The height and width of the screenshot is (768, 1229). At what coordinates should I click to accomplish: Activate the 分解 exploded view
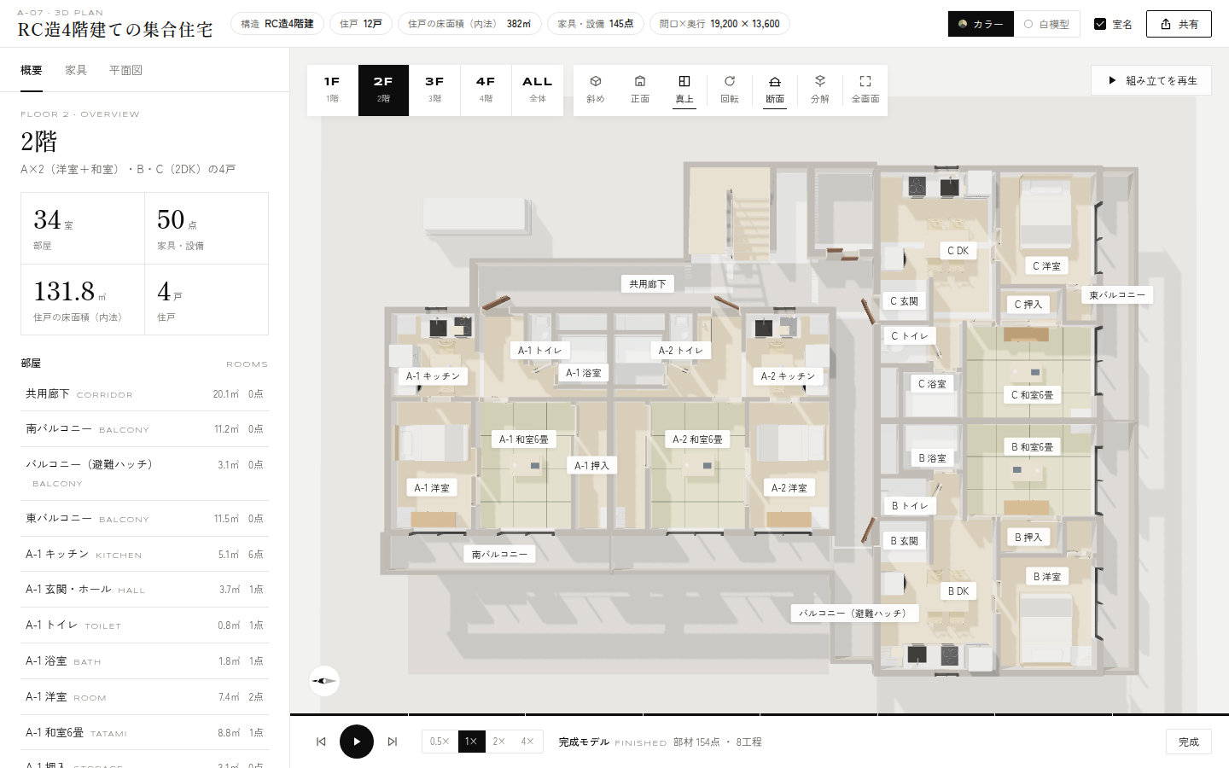pos(820,90)
